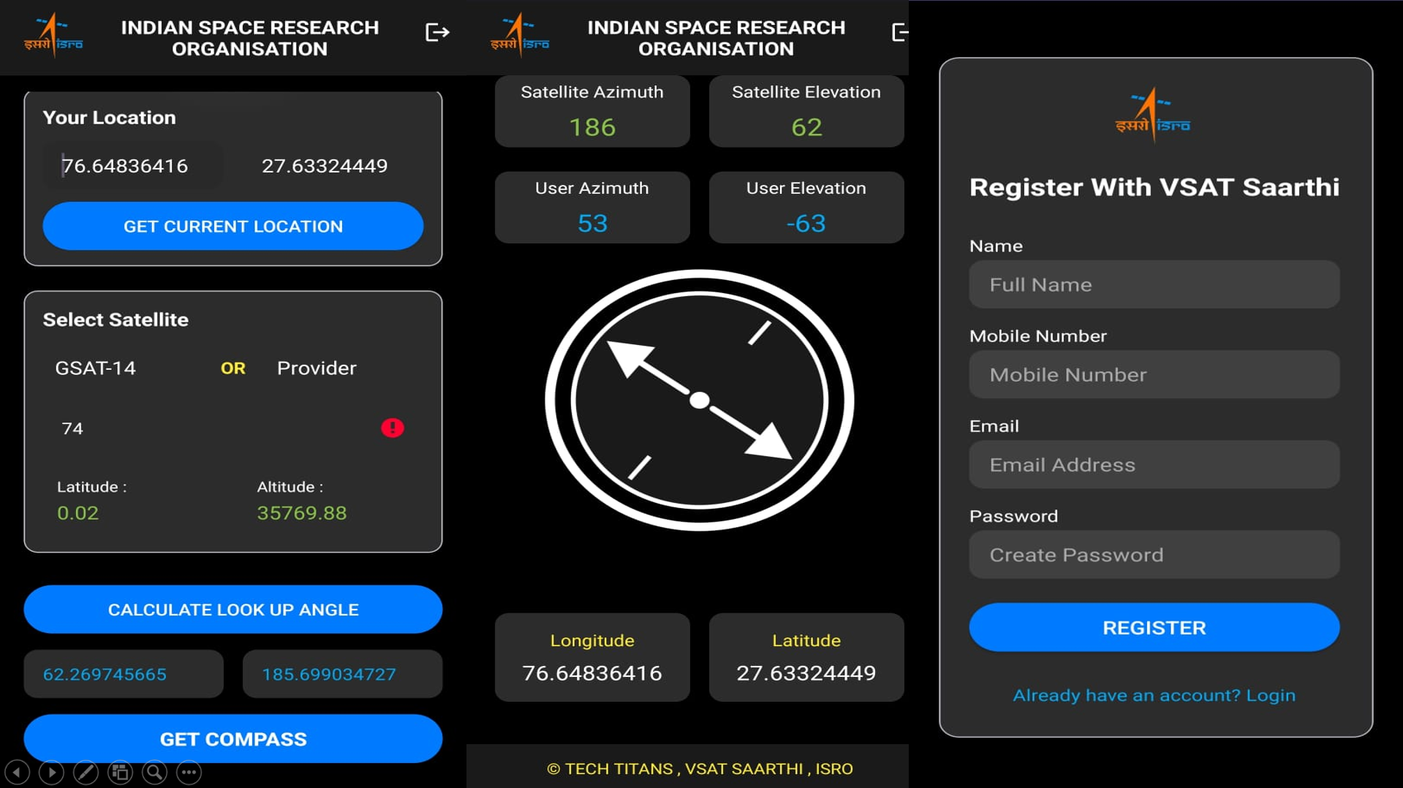Click the Full Name input field
The image size is (1403, 788).
(1153, 284)
